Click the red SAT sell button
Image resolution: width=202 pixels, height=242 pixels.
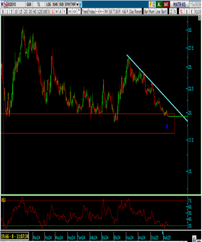point(166,5)
